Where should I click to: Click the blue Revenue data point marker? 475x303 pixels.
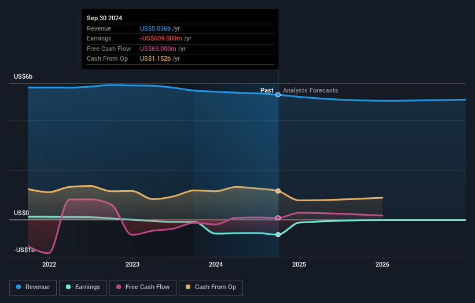click(x=278, y=95)
